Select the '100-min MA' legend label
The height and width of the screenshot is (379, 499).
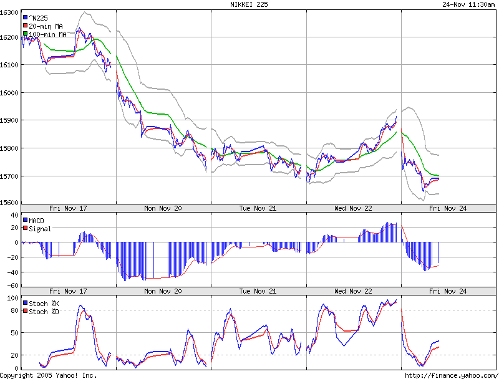[x=48, y=34]
